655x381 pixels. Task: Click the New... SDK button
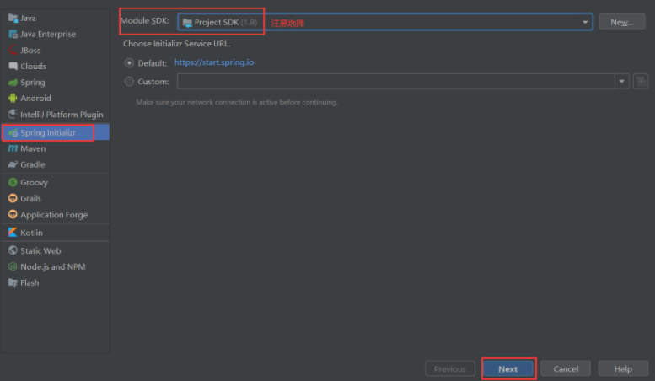point(622,22)
